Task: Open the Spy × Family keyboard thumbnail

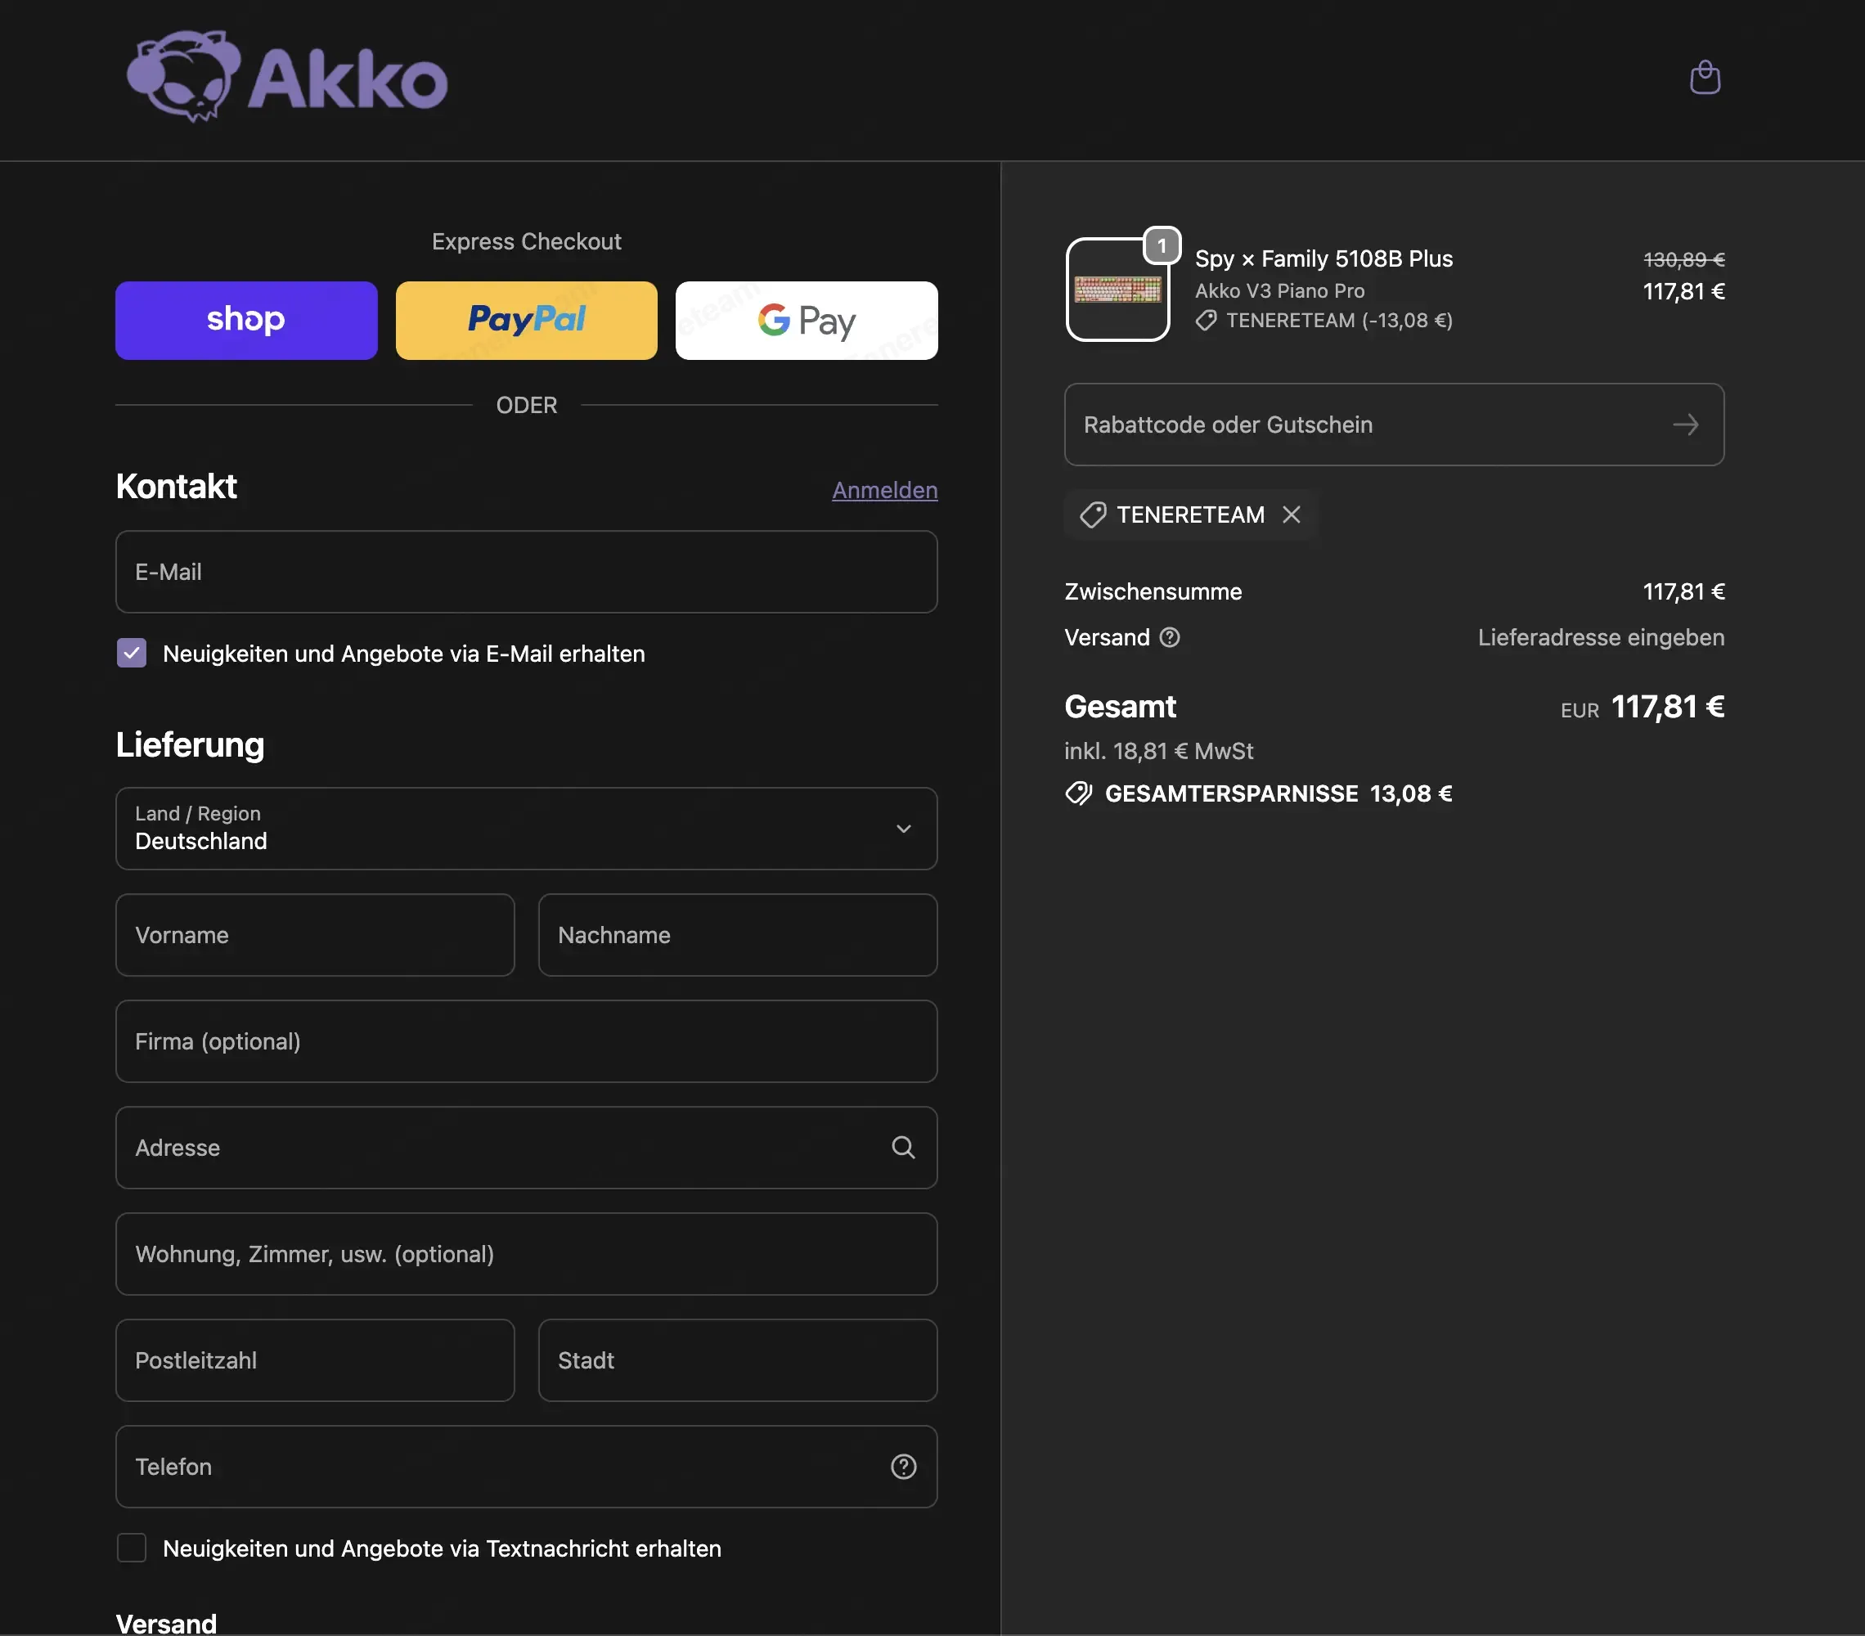Action: pyautogui.click(x=1117, y=290)
